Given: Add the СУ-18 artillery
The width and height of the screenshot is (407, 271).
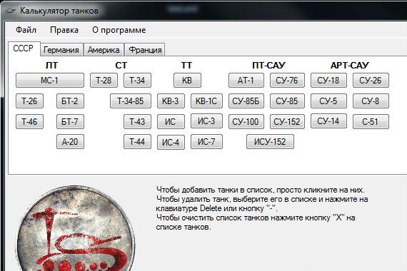Looking at the screenshot, I should pos(328,80).
